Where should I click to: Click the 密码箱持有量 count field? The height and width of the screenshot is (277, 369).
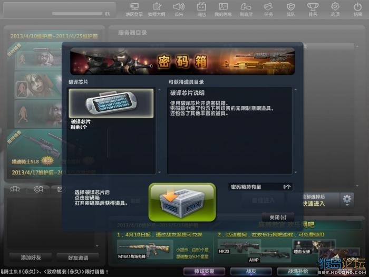[260, 187]
